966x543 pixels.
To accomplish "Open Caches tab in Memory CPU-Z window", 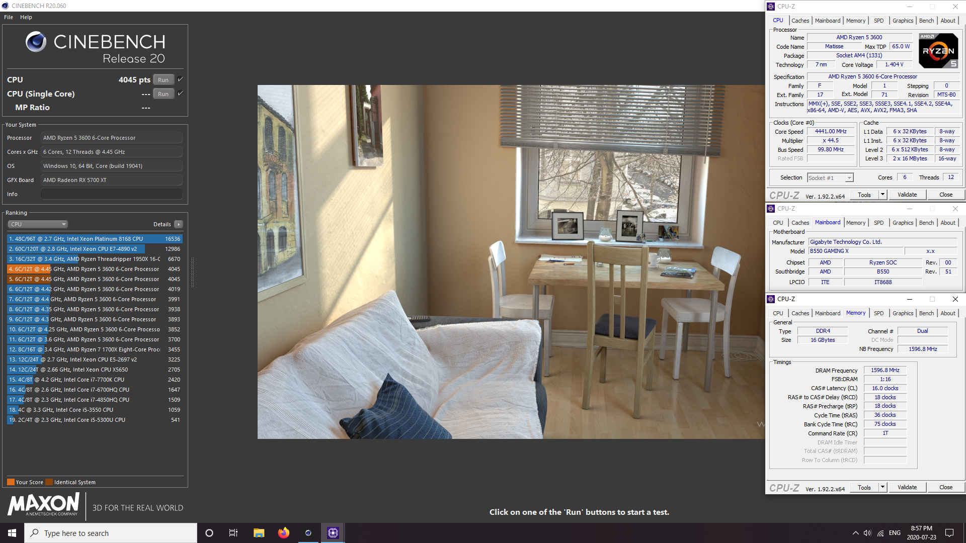I will coord(800,313).
